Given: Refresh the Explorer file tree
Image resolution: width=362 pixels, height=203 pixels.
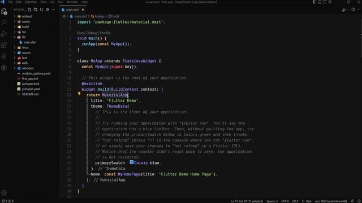Looking at the screenshot, I should 41,10.
